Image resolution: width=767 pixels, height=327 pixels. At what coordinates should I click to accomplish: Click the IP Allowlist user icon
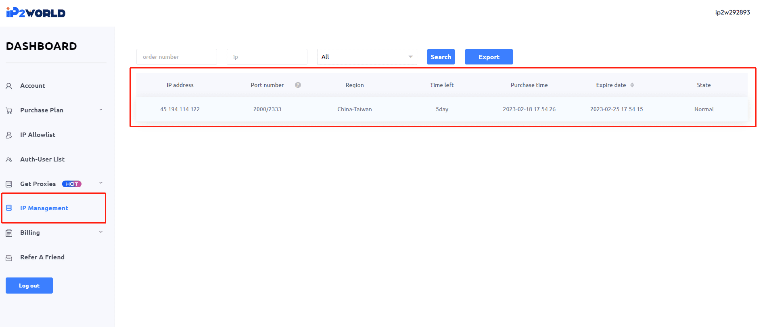click(9, 135)
